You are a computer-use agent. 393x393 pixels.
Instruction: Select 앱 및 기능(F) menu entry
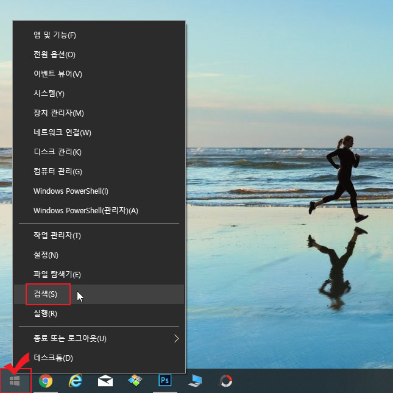tap(99, 35)
